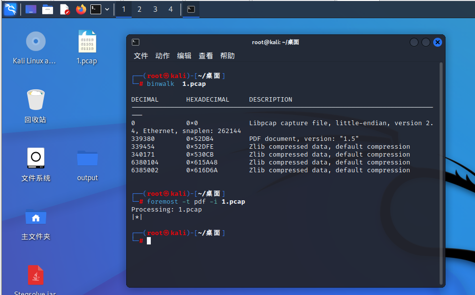
Task: Click the terminal window title bar icon
Action: coord(136,42)
